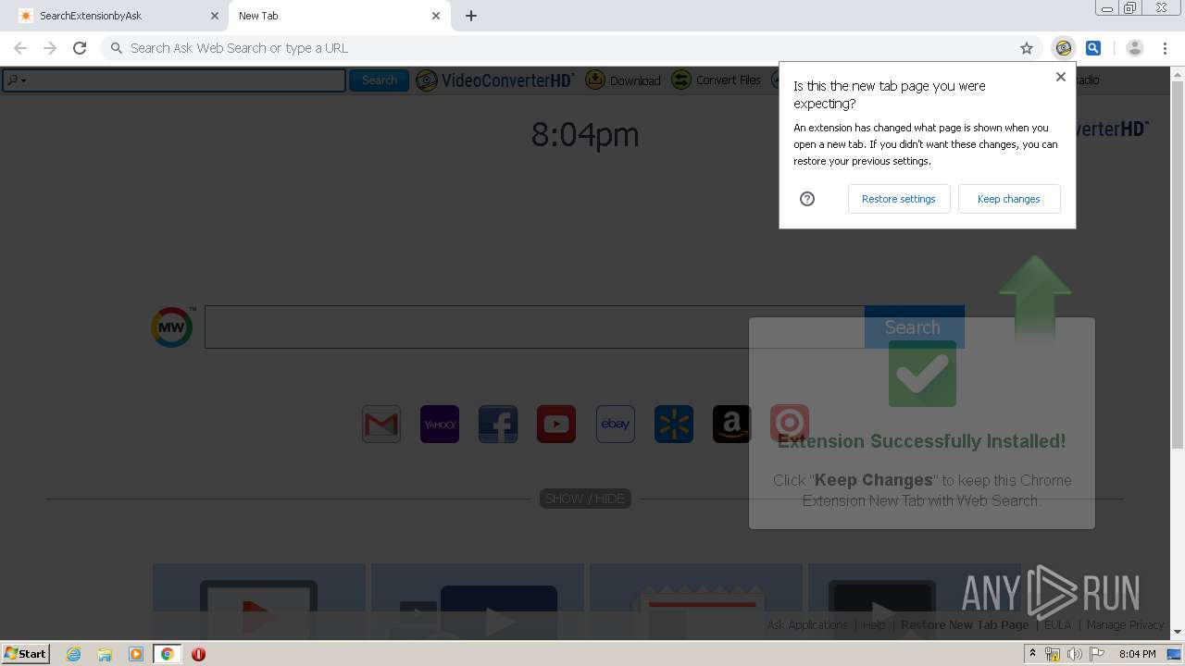
Task: Show hidden system tray icons
Action: click(x=1032, y=653)
